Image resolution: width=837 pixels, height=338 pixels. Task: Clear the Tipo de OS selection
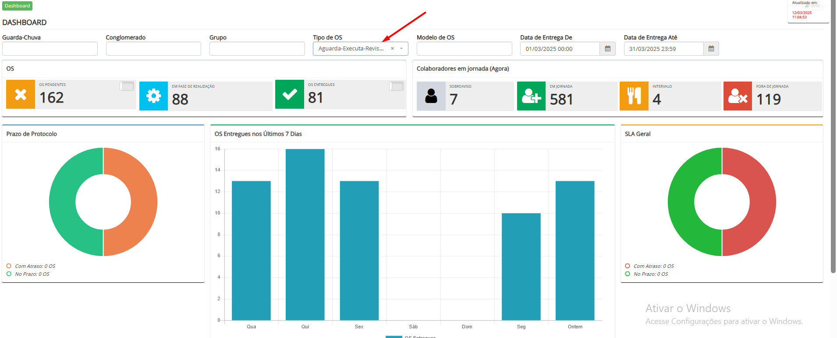click(392, 49)
